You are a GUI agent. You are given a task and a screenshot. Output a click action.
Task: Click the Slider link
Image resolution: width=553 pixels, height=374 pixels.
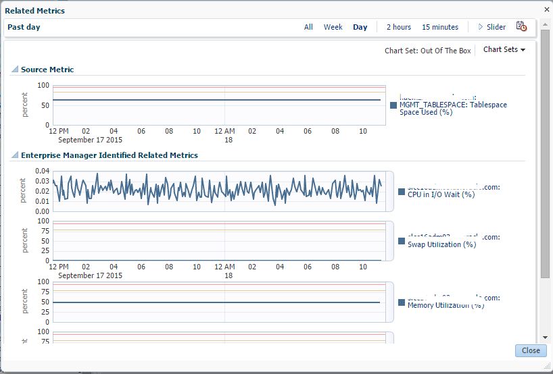click(496, 27)
